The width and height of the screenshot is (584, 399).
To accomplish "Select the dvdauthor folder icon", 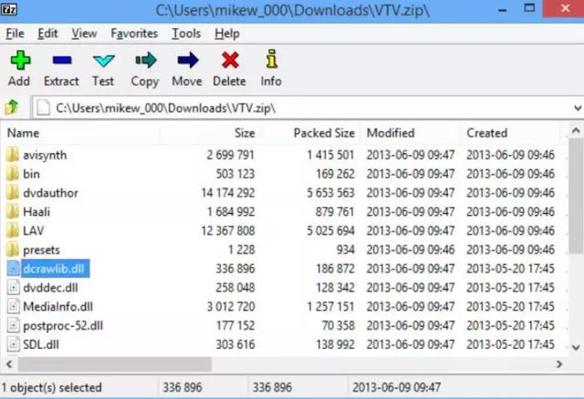I will pos(13,192).
